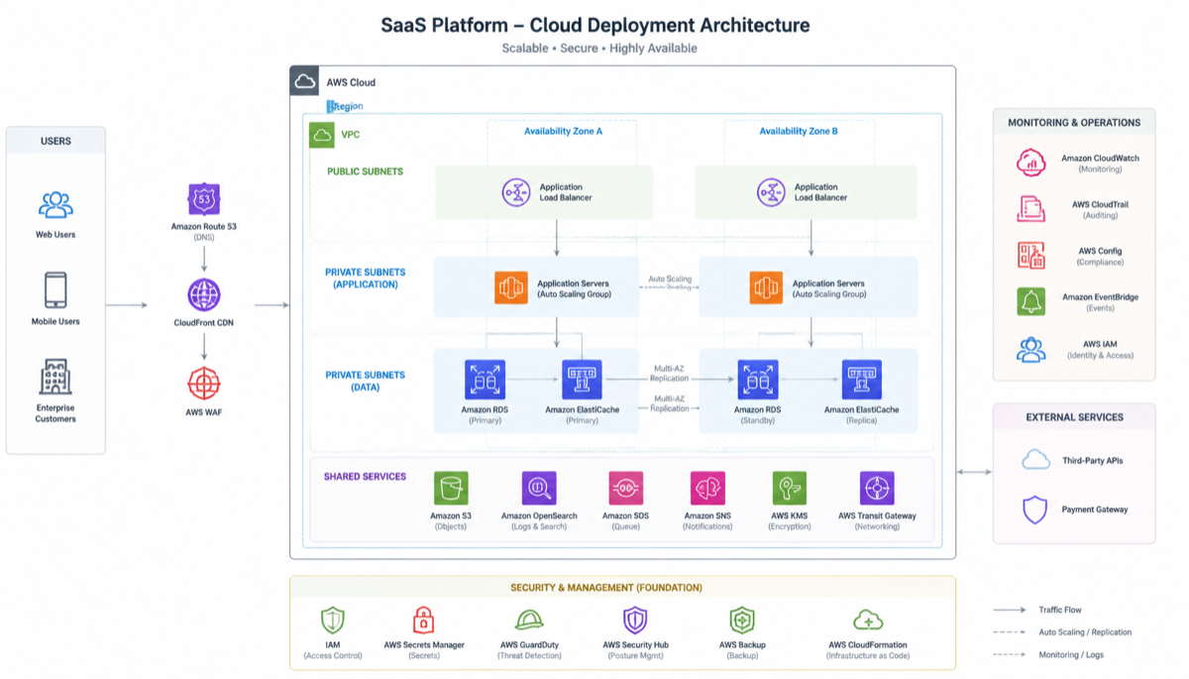The height and width of the screenshot is (679, 1189).
Task: Select the Amazon RDS Primary icon
Action: click(x=485, y=380)
